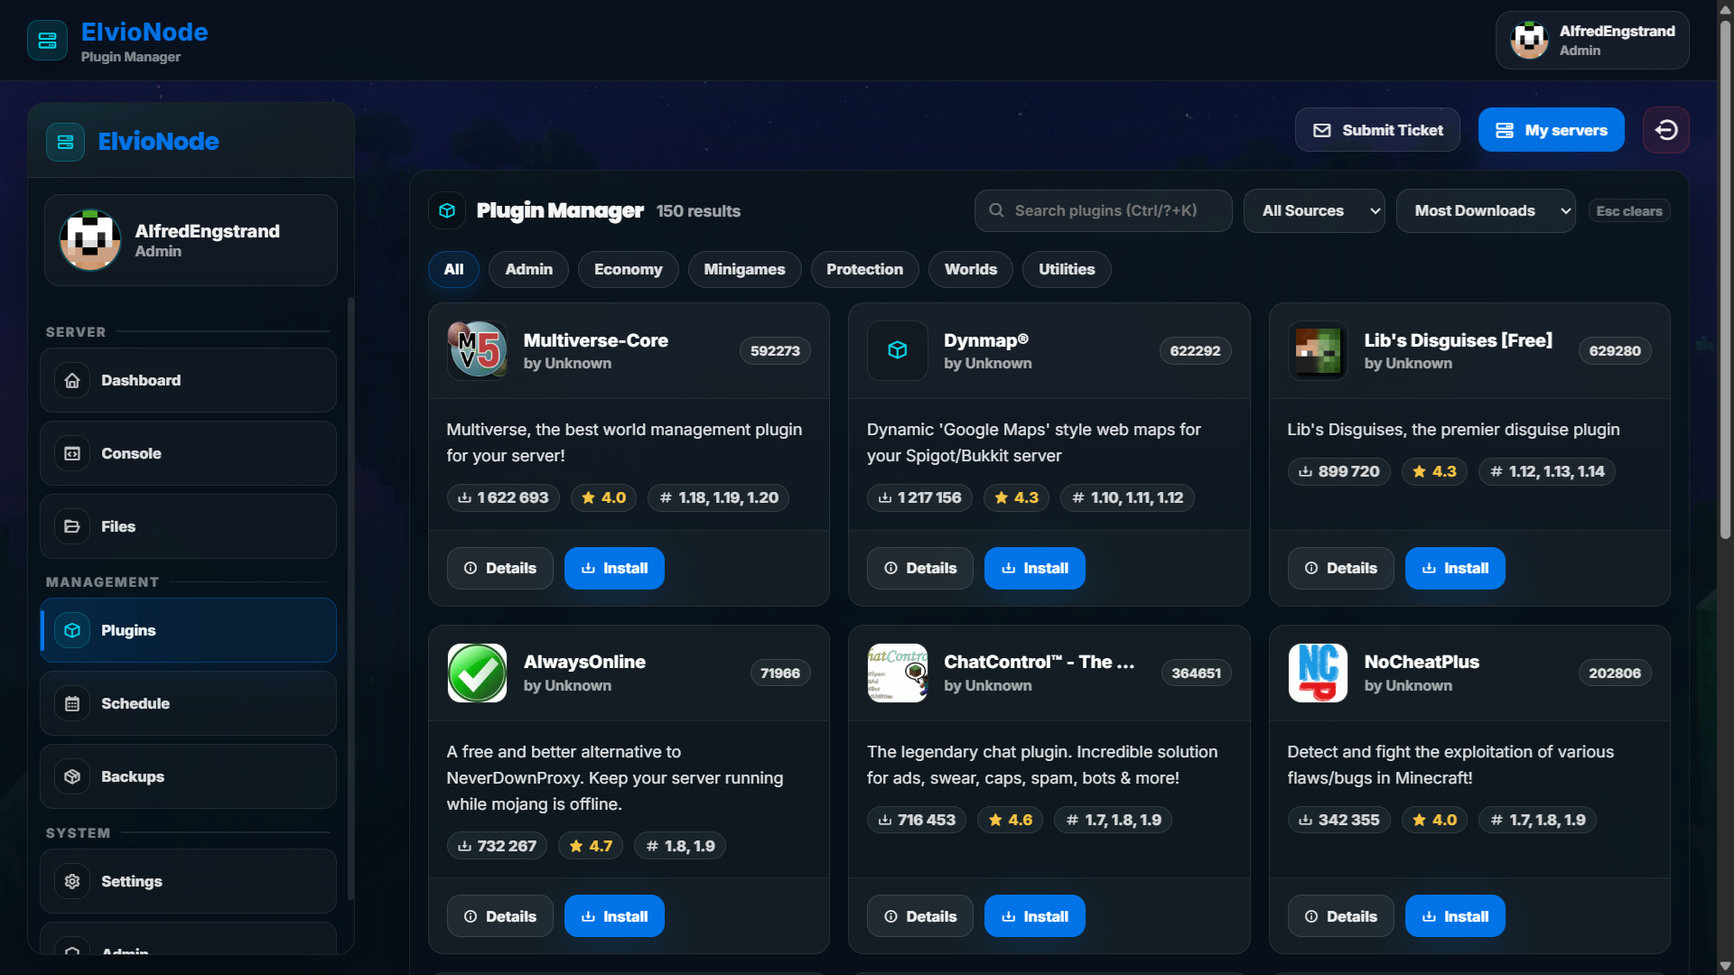Select the Economy category filter

[x=629, y=269]
